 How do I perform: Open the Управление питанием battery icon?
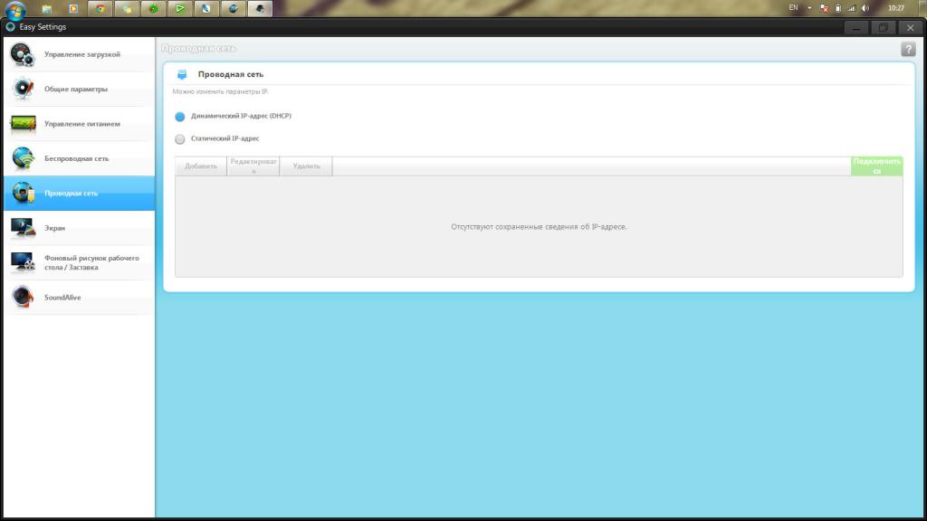point(23,123)
